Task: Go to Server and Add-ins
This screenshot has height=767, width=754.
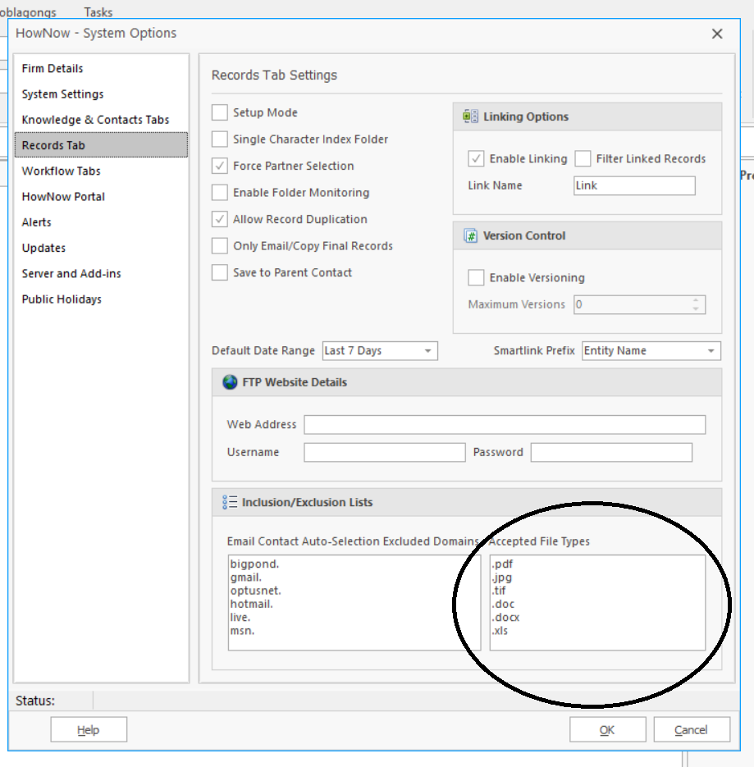Action: click(71, 273)
